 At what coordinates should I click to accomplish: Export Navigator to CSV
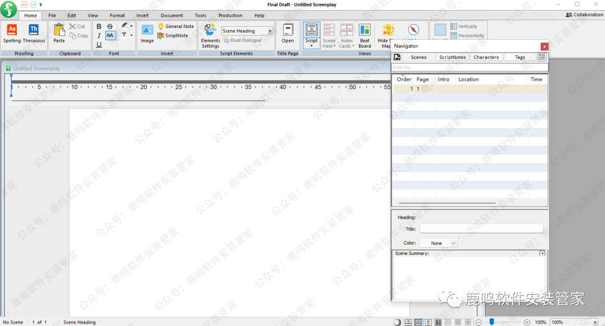tap(397, 57)
